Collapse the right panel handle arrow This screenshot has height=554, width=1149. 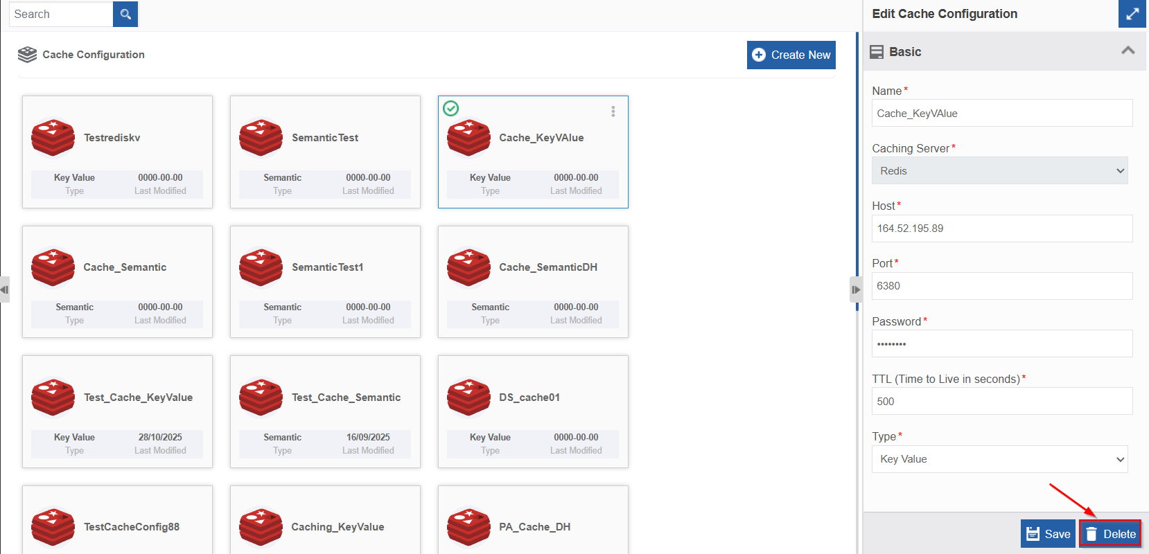[856, 289]
